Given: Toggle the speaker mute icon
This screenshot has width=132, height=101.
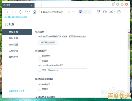Looking at the screenshot, I should tap(105, 12).
